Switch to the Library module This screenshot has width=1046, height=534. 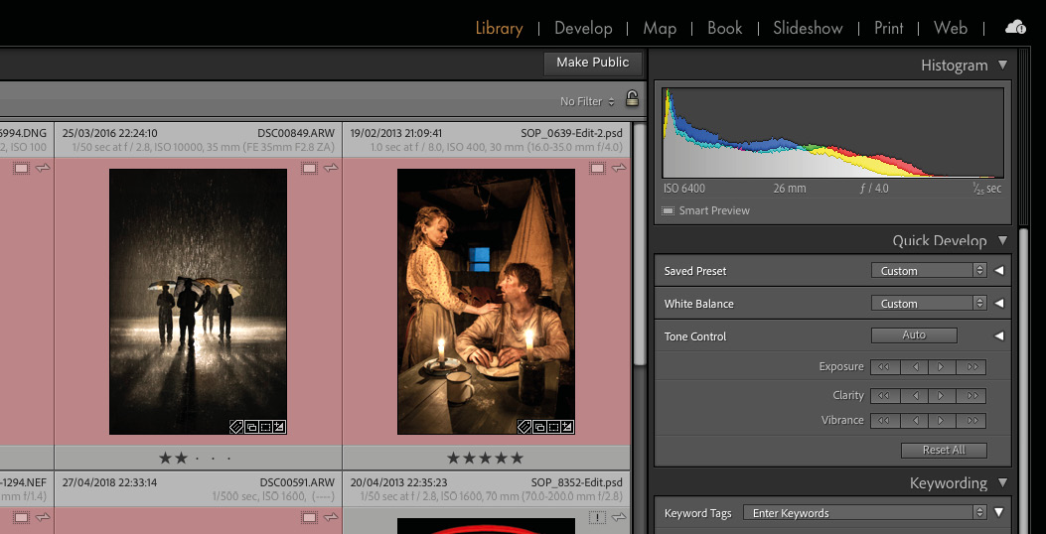pyautogui.click(x=499, y=28)
